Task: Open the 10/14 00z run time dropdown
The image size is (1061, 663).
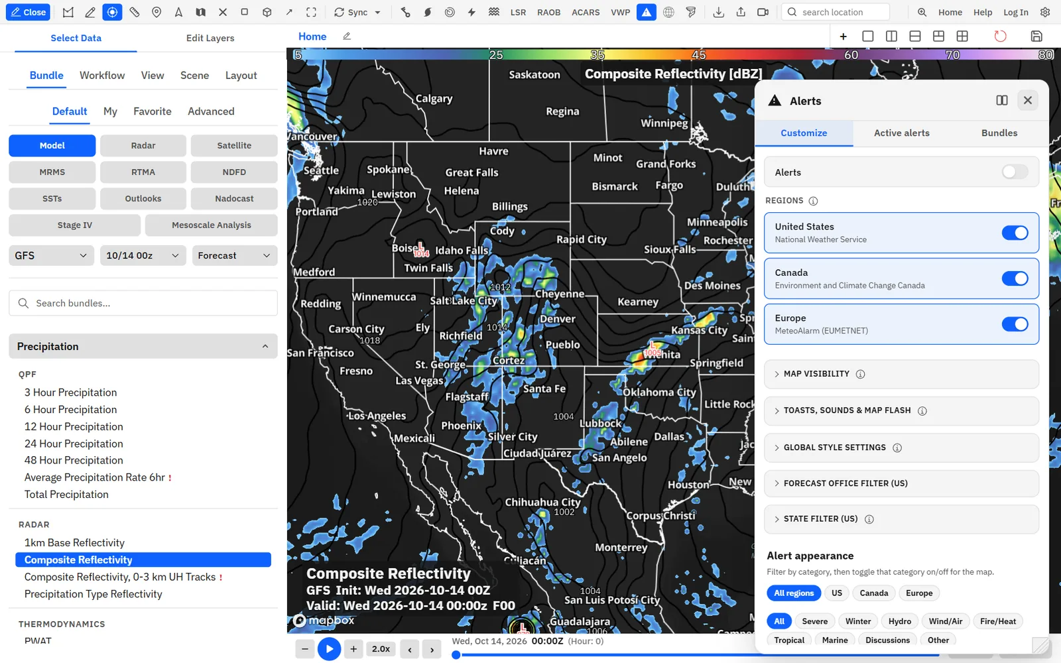Action: [x=143, y=255]
